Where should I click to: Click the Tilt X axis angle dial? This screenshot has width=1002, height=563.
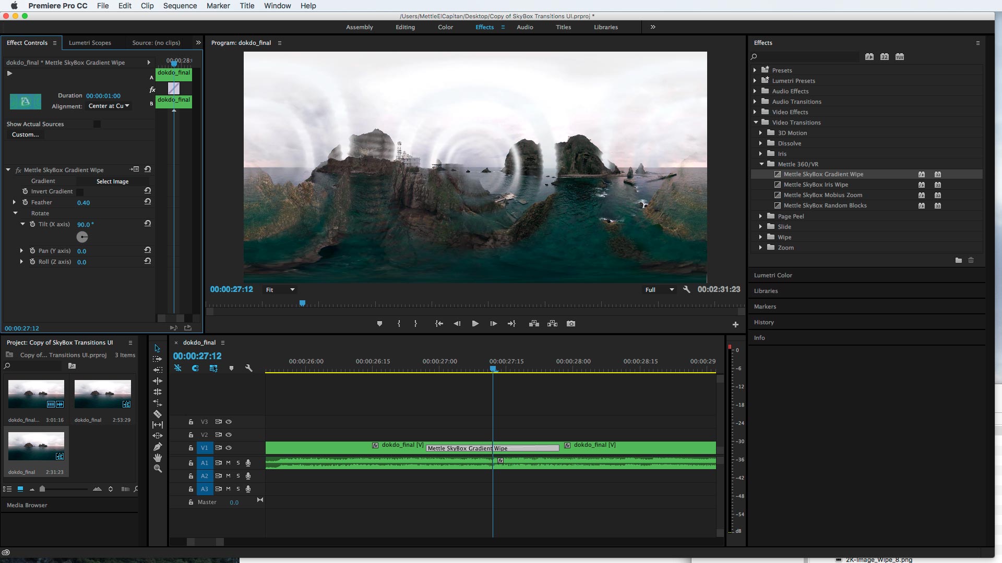point(82,237)
